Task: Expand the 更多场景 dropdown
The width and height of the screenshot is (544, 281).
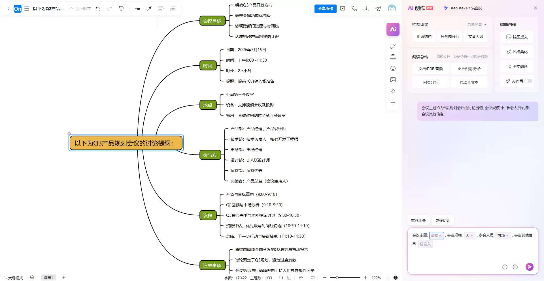Action: [x=477, y=25]
